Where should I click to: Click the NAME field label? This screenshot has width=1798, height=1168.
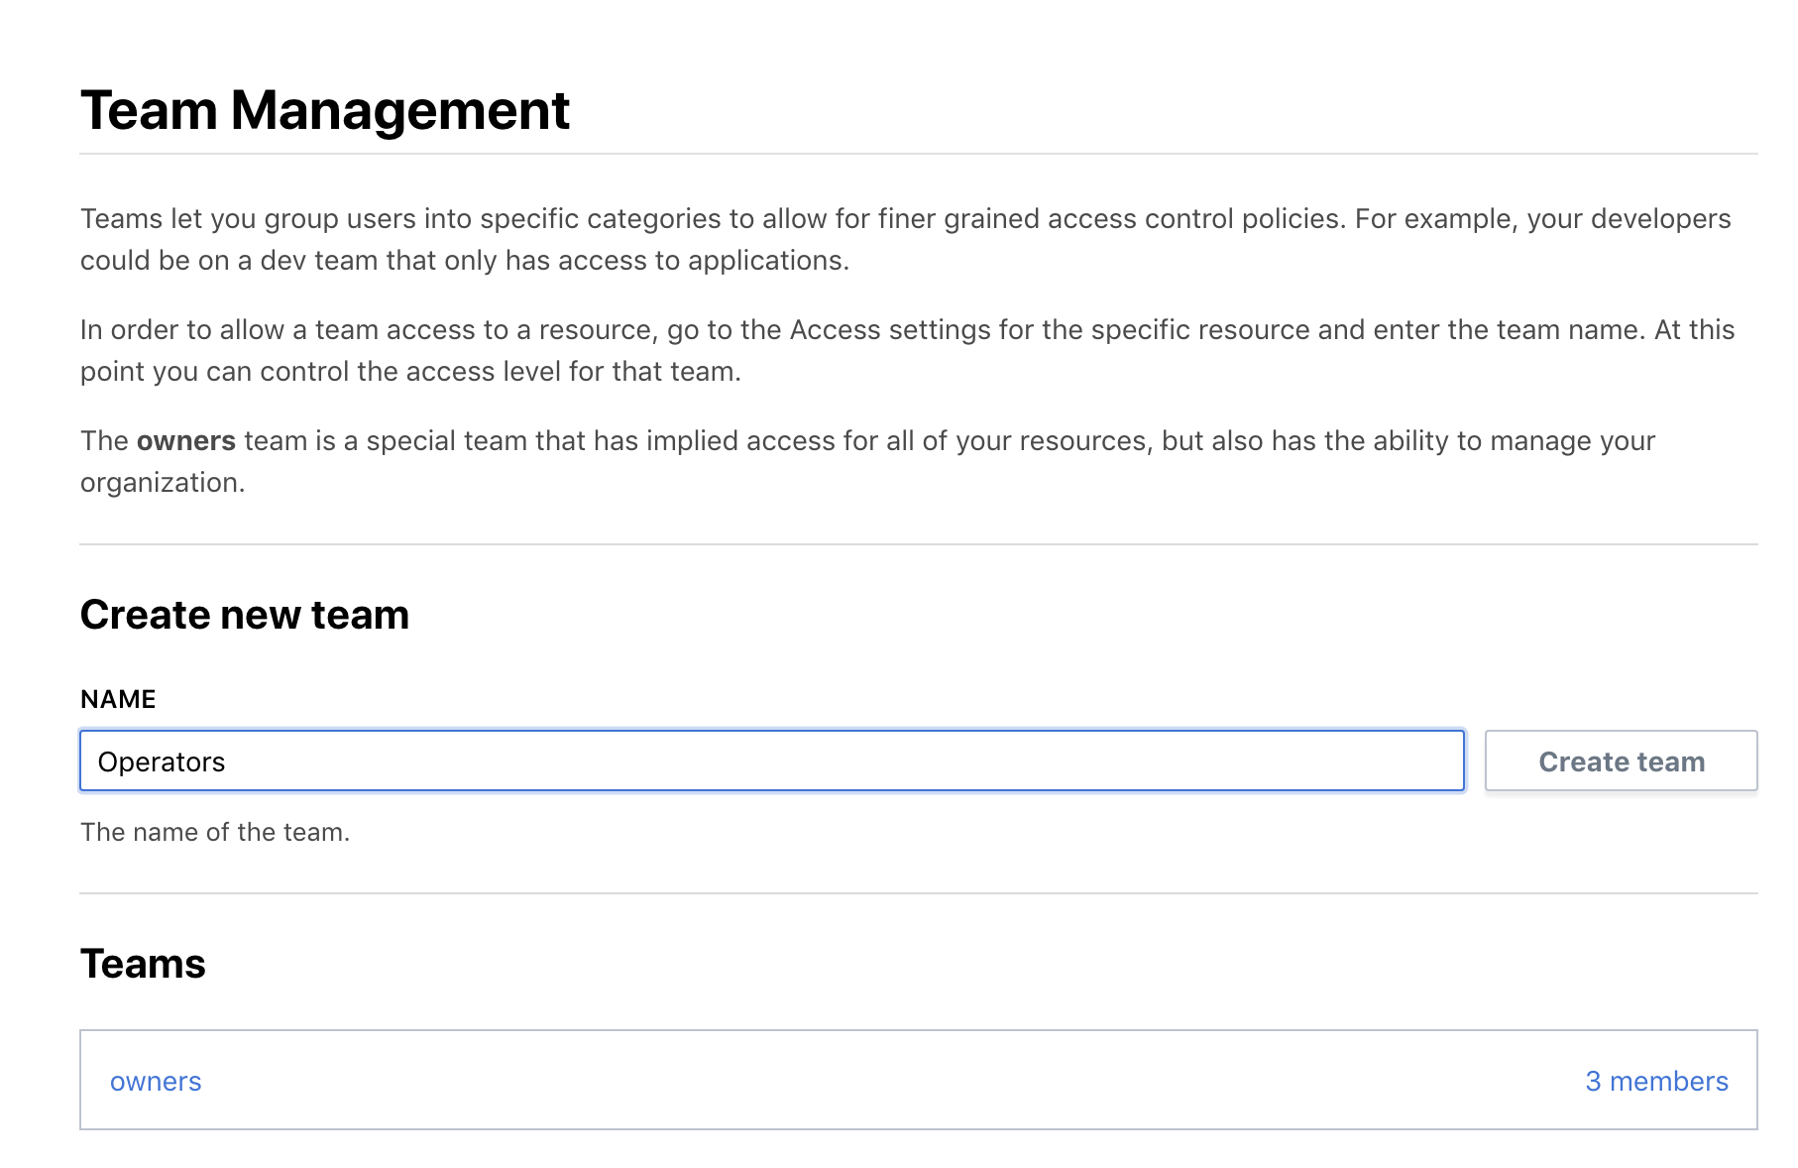(x=118, y=699)
